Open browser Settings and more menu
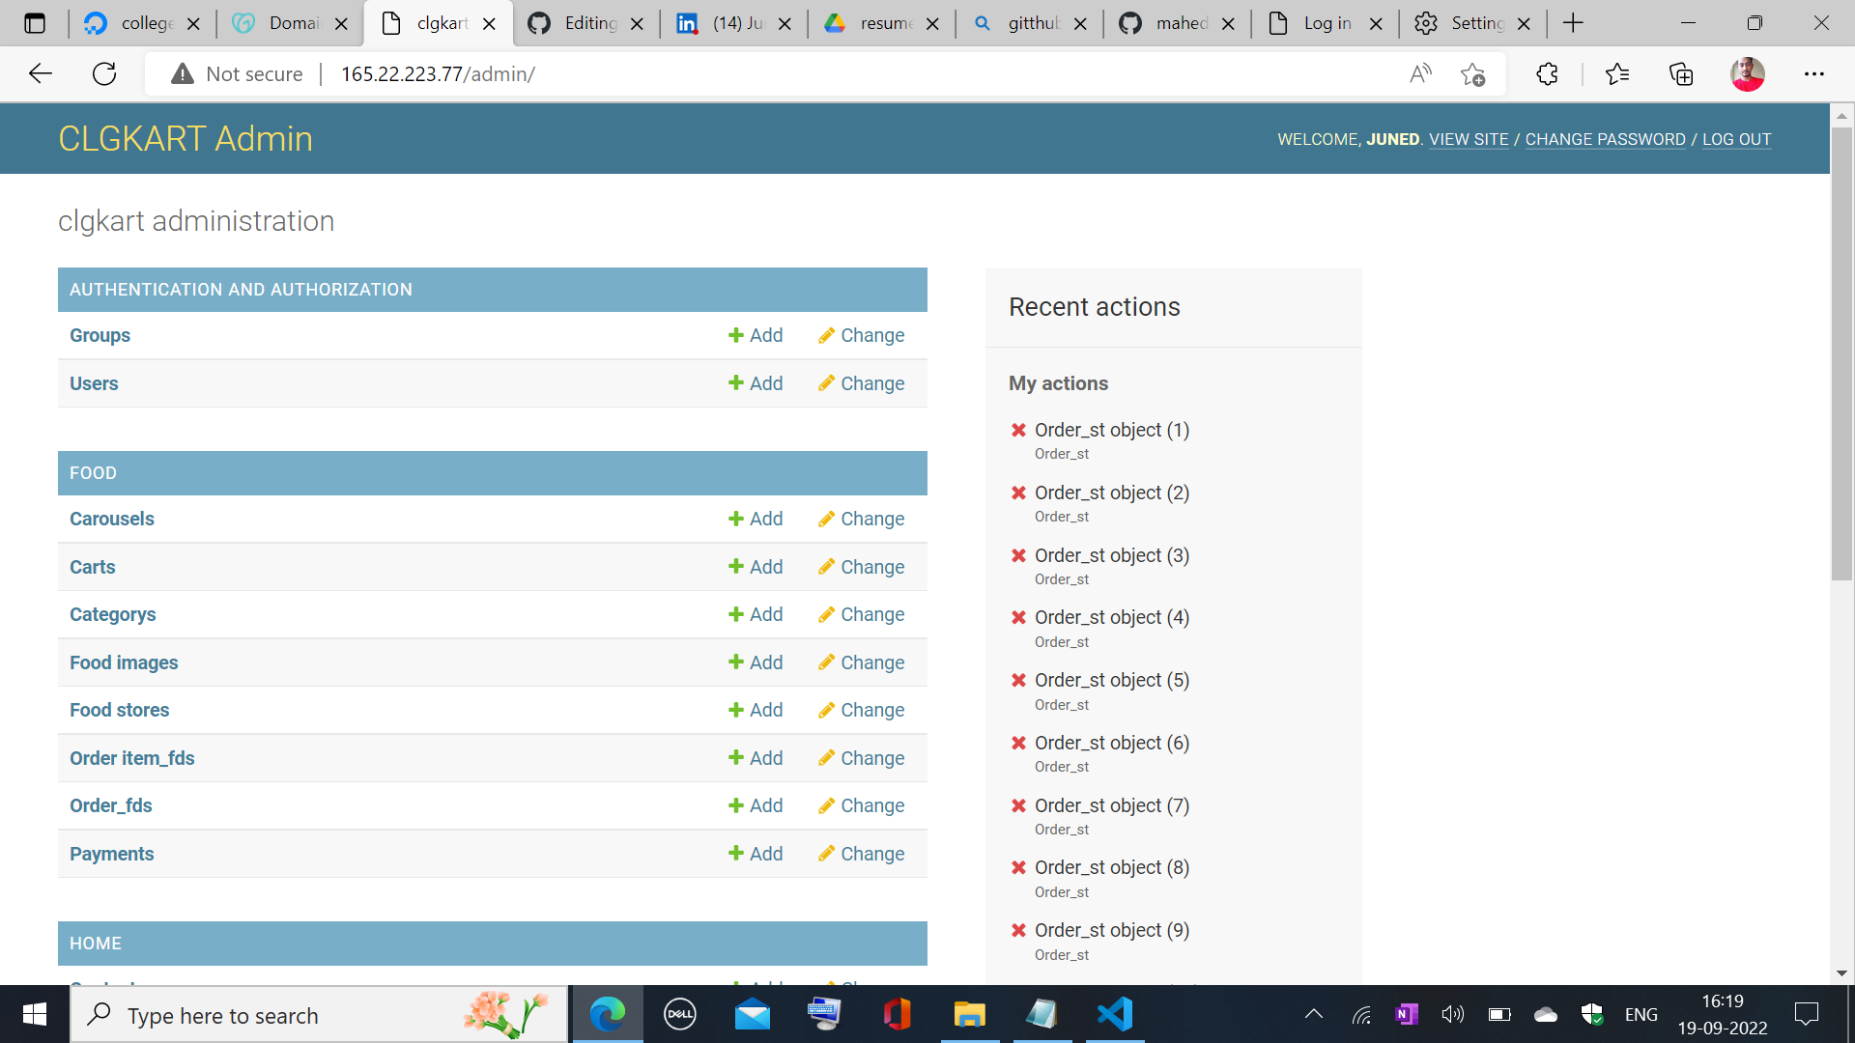This screenshot has width=1855, height=1043. [1813, 74]
